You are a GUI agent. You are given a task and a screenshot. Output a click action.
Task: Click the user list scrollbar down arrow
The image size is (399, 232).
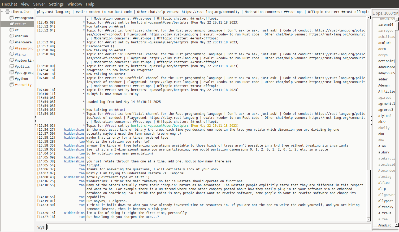[397, 225]
